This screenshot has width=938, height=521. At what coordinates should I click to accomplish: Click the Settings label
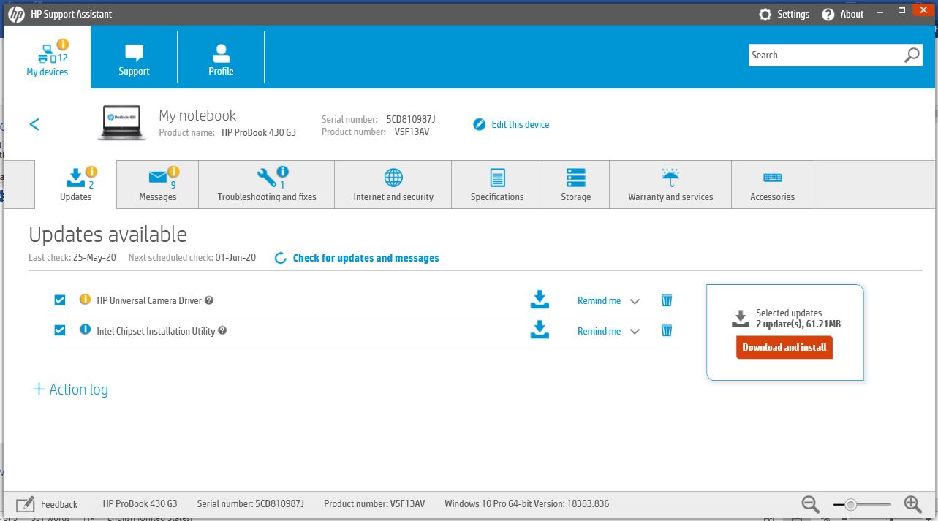pyautogui.click(x=793, y=14)
